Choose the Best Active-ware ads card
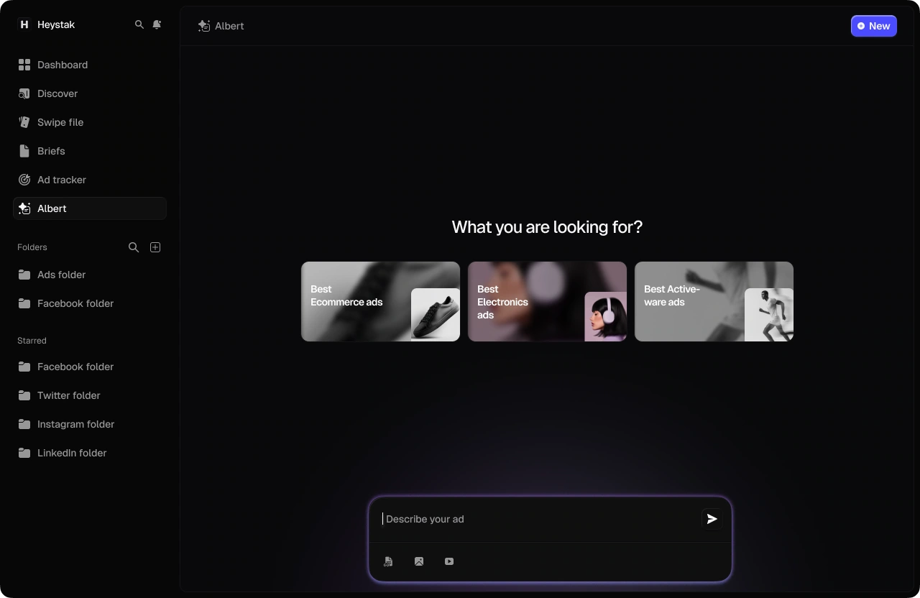The height and width of the screenshot is (598, 920). click(x=714, y=301)
